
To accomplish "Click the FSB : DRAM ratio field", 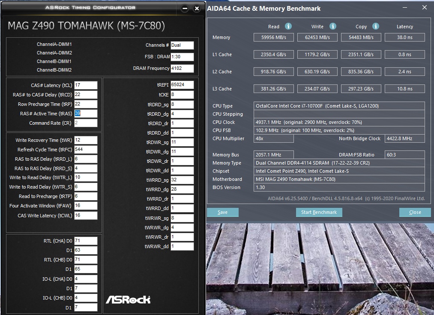I will click(182, 57).
